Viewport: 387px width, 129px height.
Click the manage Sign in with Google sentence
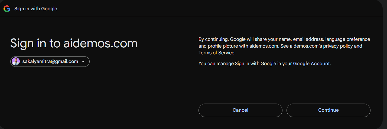265,64
